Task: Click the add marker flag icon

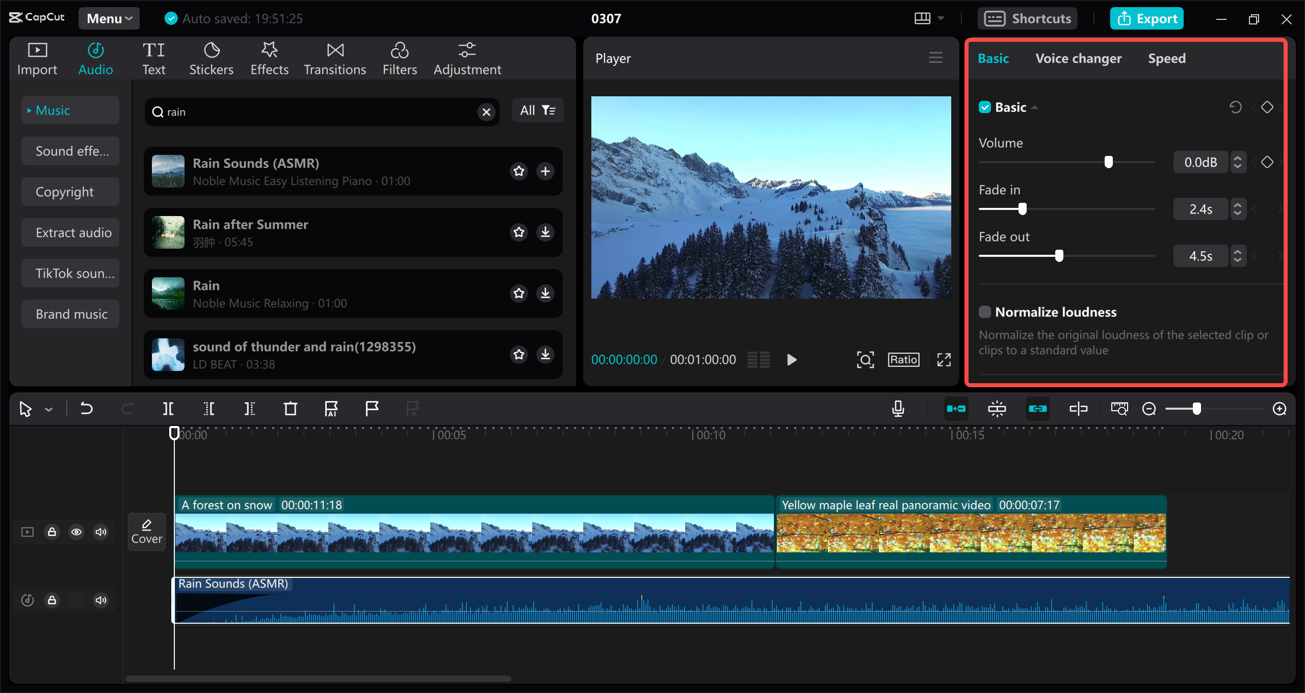Action: coord(372,409)
